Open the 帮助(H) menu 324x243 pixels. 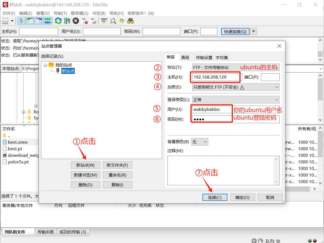click(x=116, y=13)
